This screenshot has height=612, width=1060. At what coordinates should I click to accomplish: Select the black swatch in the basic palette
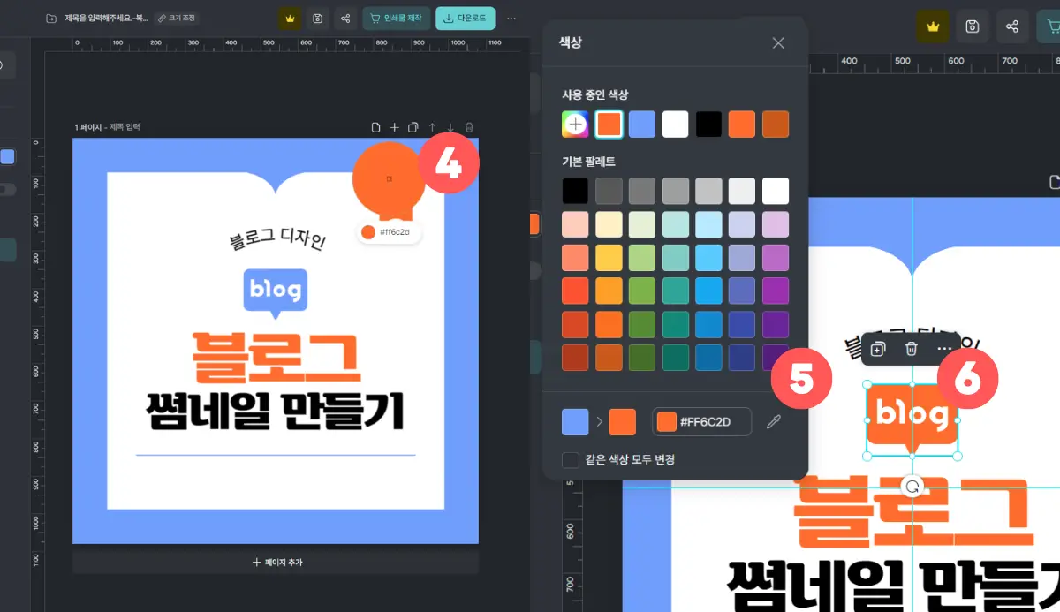[x=574, y=190]
